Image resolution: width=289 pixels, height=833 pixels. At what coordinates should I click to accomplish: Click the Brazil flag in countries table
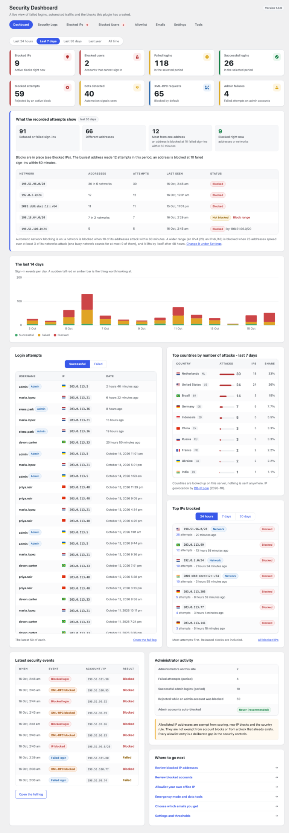[178, 396]
